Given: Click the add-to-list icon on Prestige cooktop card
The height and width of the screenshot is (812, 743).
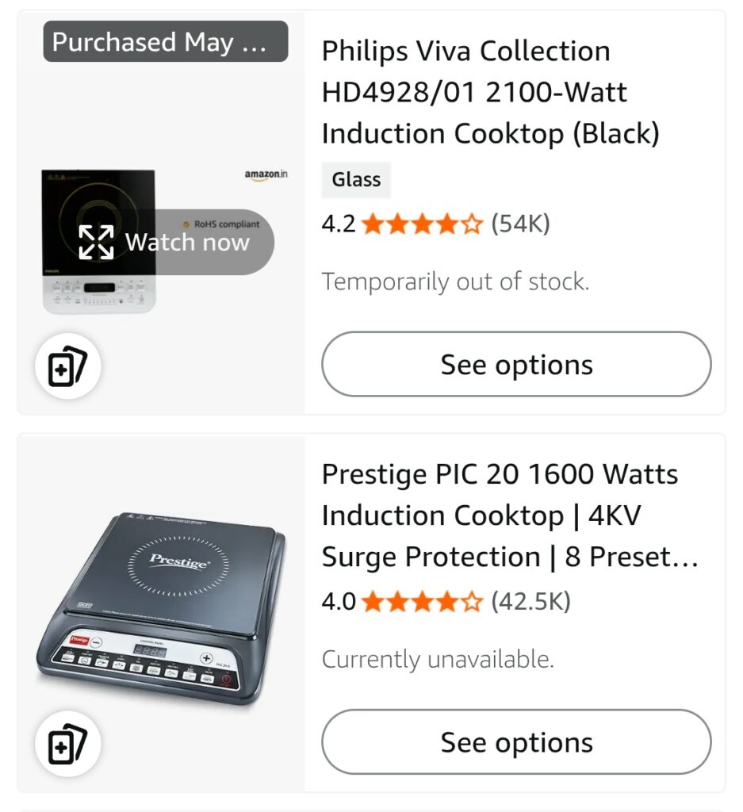Looking at the screenshot, I should coord(67,744).
